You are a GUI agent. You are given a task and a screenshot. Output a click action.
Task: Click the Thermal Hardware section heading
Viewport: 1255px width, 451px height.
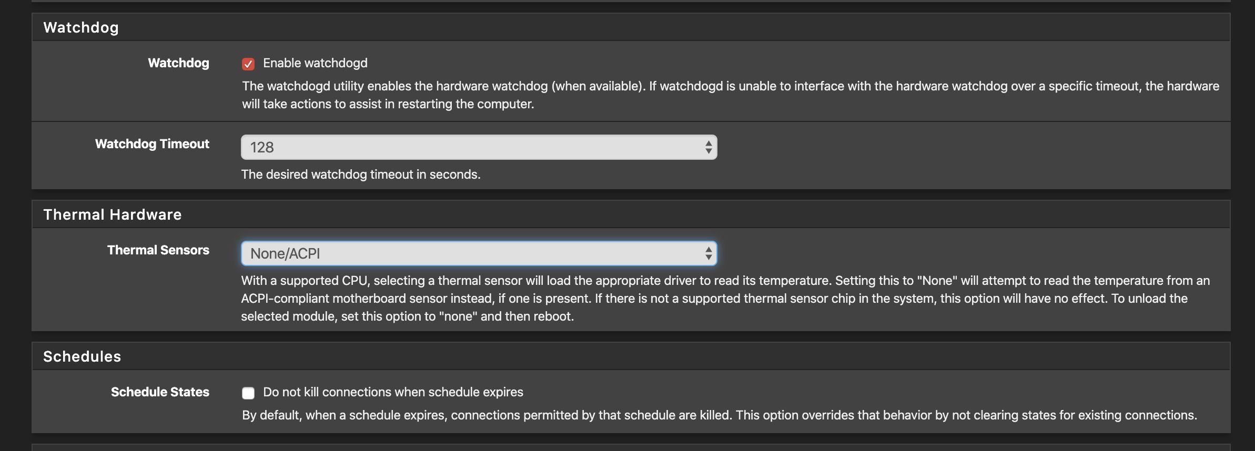point(113,214)
